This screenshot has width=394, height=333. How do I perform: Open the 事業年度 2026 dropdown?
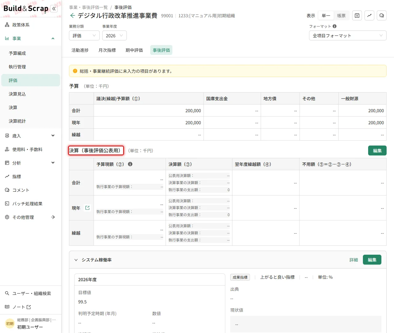point(115,35)
